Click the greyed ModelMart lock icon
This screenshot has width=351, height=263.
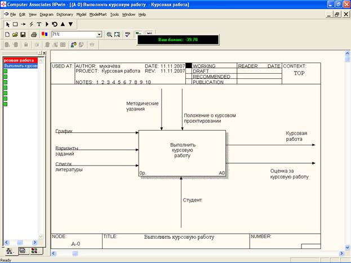point(26,44)
